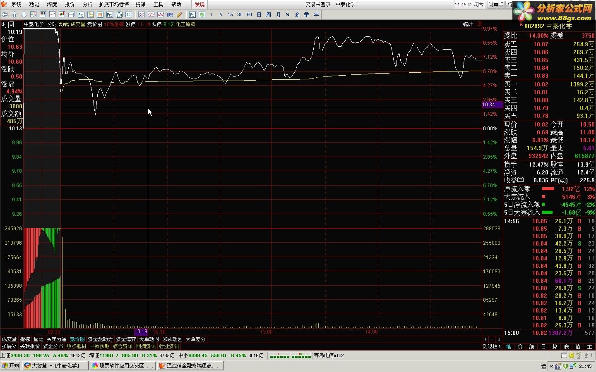Click the green refresh icon in toolbar

[202, 14]
